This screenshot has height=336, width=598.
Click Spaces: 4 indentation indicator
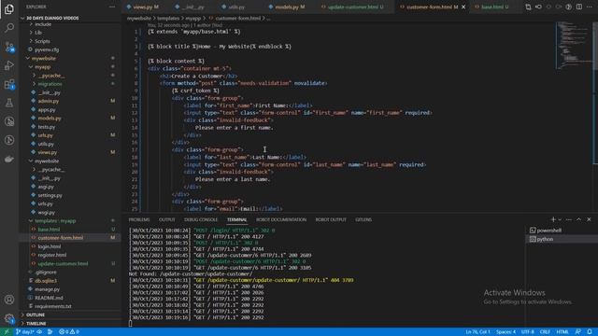[505, 332]
